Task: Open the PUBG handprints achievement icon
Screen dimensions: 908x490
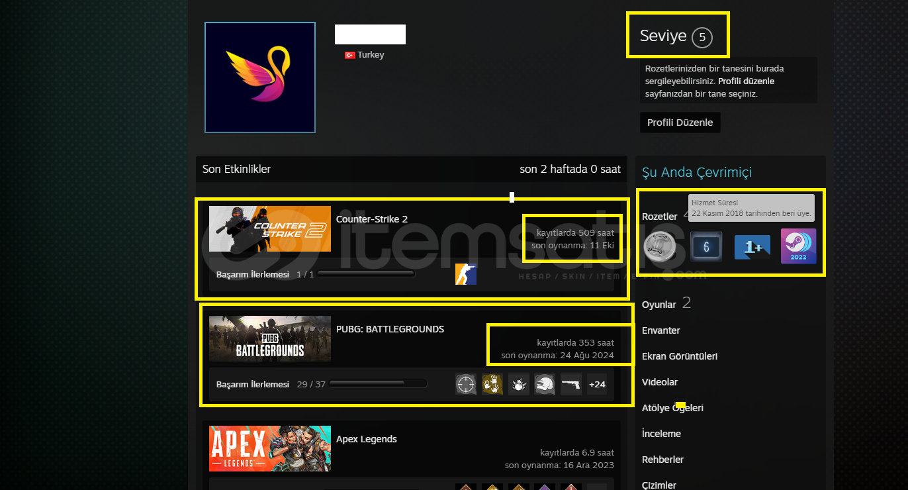Action: pos(492,384)
